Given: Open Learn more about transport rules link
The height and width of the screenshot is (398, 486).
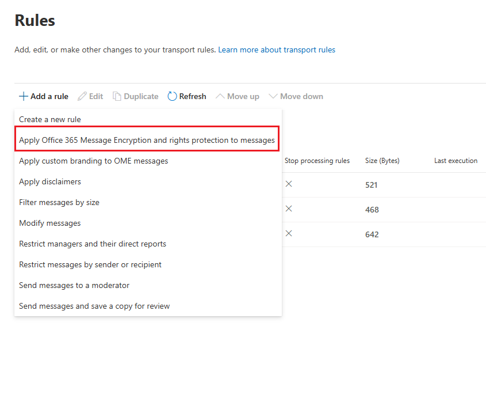Looking at the screenshot, I should tap(277, 50).
